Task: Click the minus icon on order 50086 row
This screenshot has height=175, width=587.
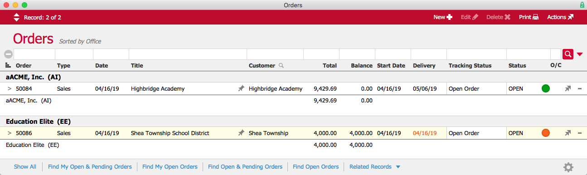Action: (x=580, y=133)
